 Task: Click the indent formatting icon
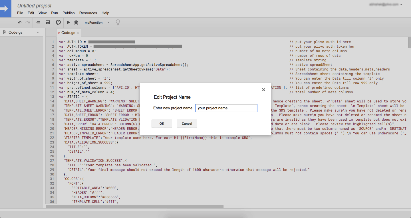pyautogui.click(x=38, y=23)
